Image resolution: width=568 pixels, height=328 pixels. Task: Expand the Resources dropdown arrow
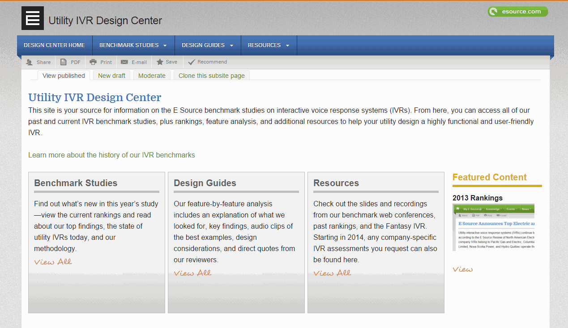287,46
